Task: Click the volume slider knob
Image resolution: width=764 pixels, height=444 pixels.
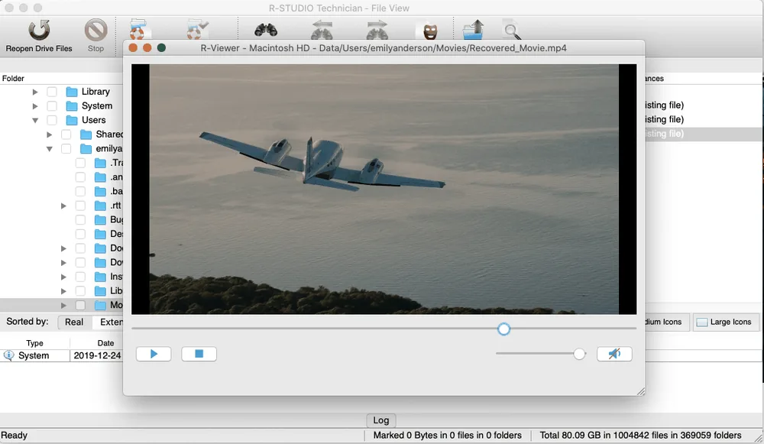Action: click(579, 354)
